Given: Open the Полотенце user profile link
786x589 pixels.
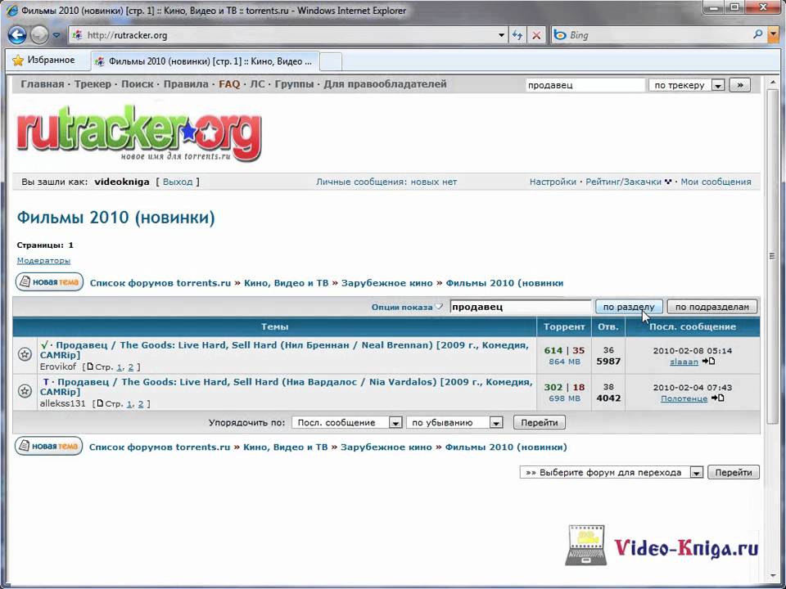Looking at the screenshot, I should (684, 398).
